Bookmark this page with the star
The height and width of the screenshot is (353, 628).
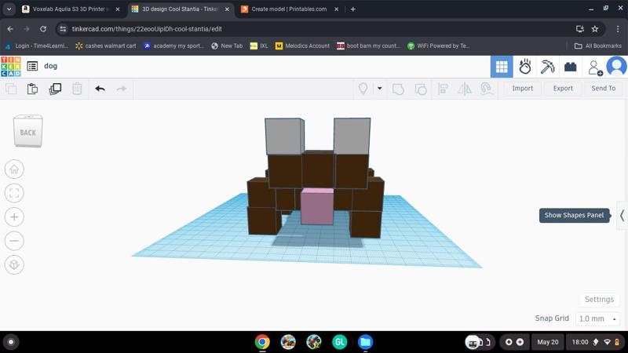(x=595, y=29)
